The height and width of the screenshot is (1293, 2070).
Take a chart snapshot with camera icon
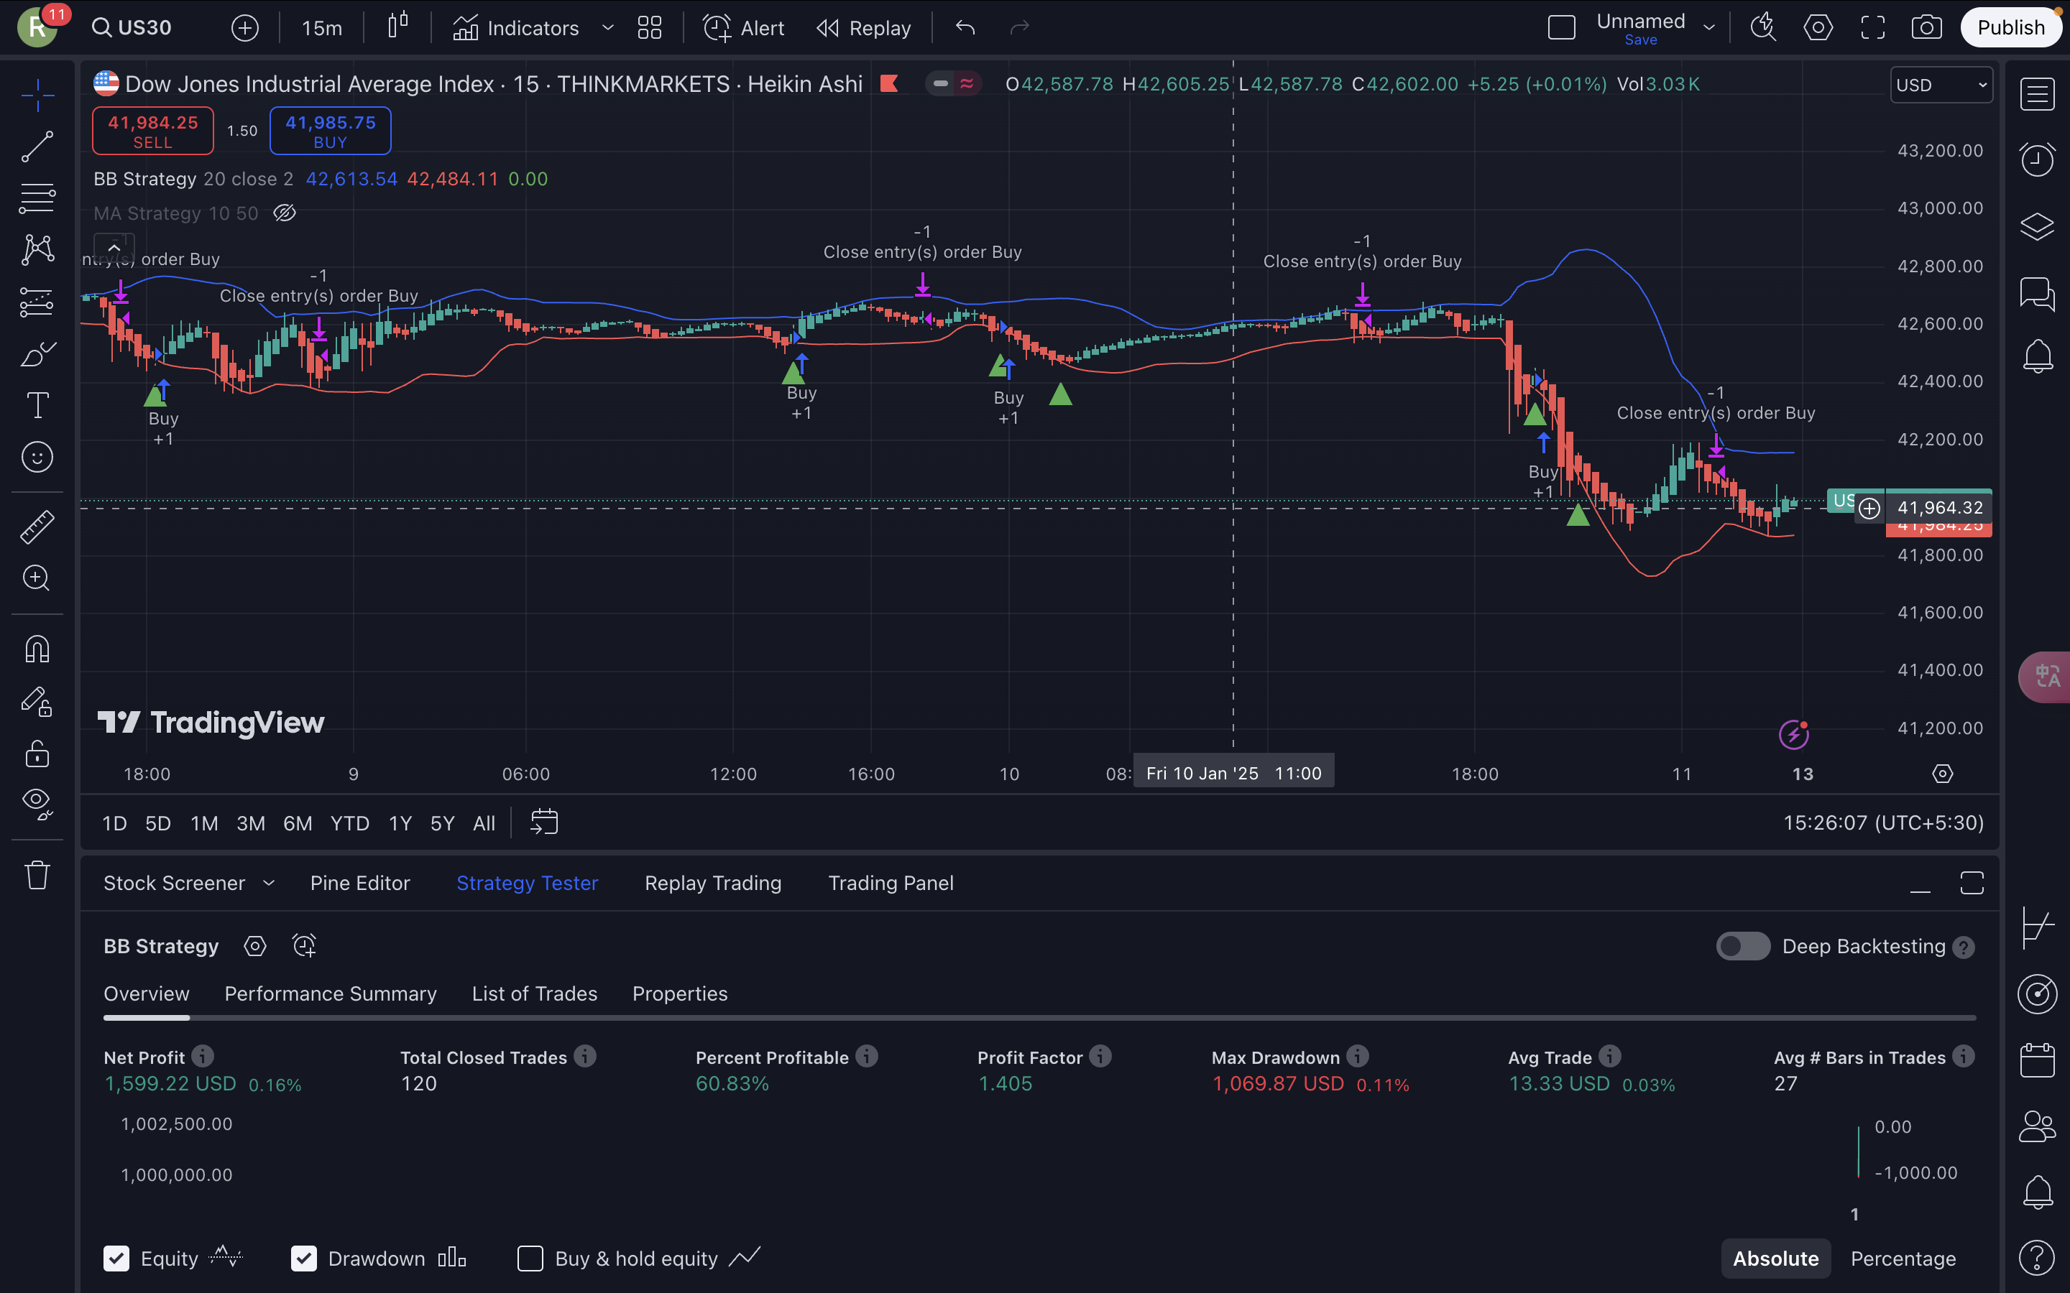[x=1926, y=27]
